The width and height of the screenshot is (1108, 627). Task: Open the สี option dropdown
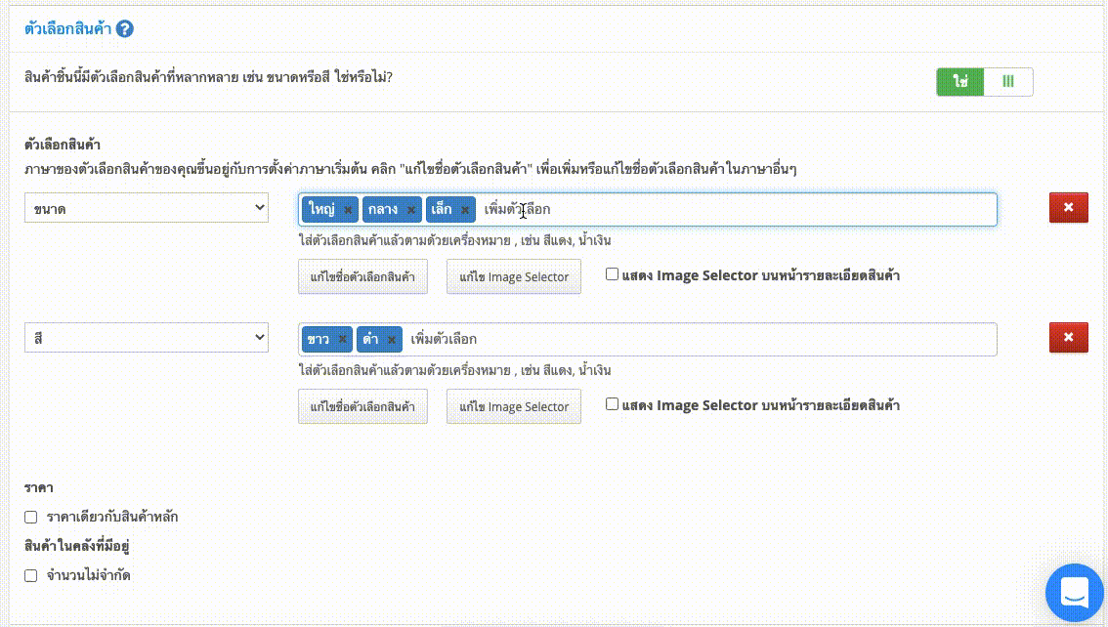point(147,338)
